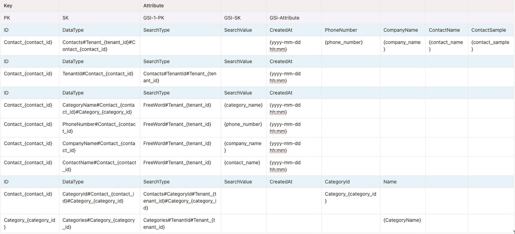515x234 pixels.
Task: Click the Categories#TenantId#Tenant_{tenant_id} cell
Action: tap(180, 223)
